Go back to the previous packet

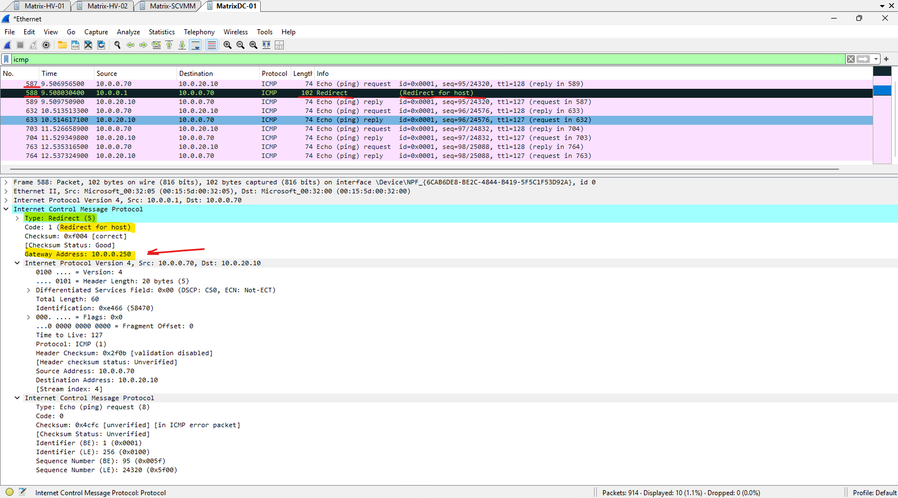(x=130, y=45)
